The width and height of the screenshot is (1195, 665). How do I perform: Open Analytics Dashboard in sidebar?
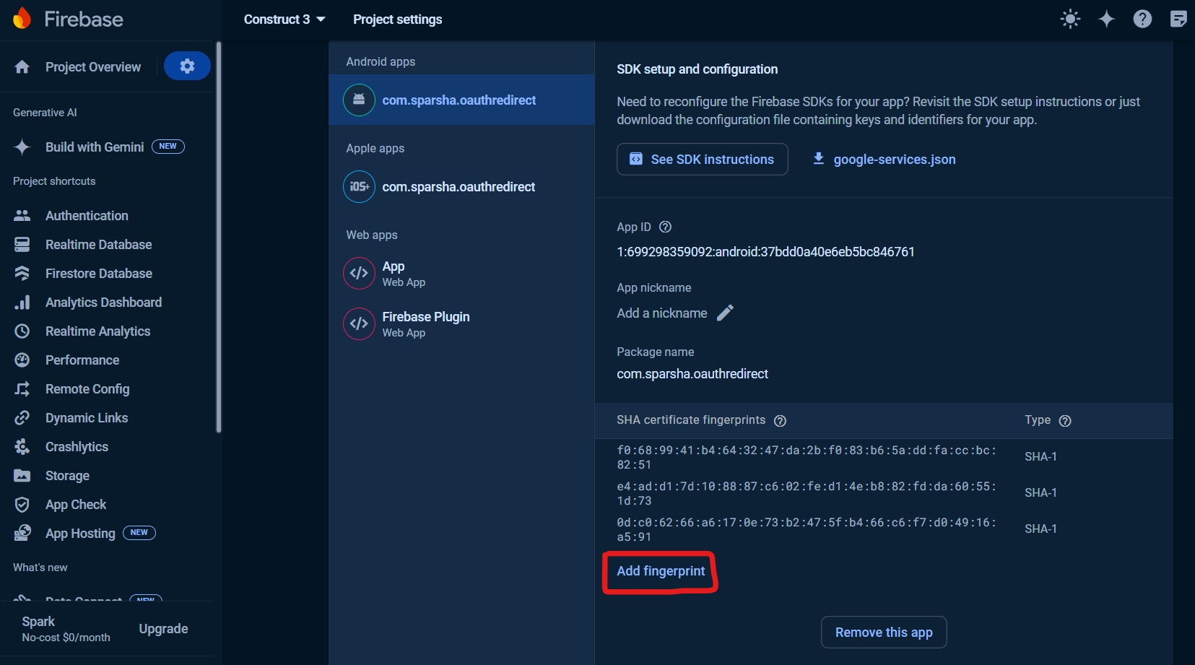[x=103, y=303]
